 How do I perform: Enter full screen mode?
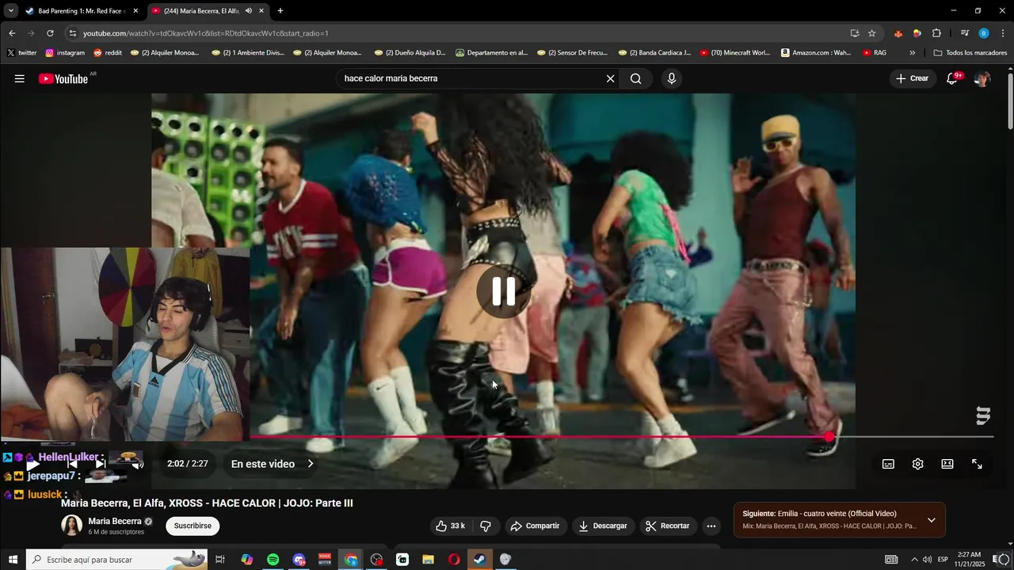[x=977, y=464]
